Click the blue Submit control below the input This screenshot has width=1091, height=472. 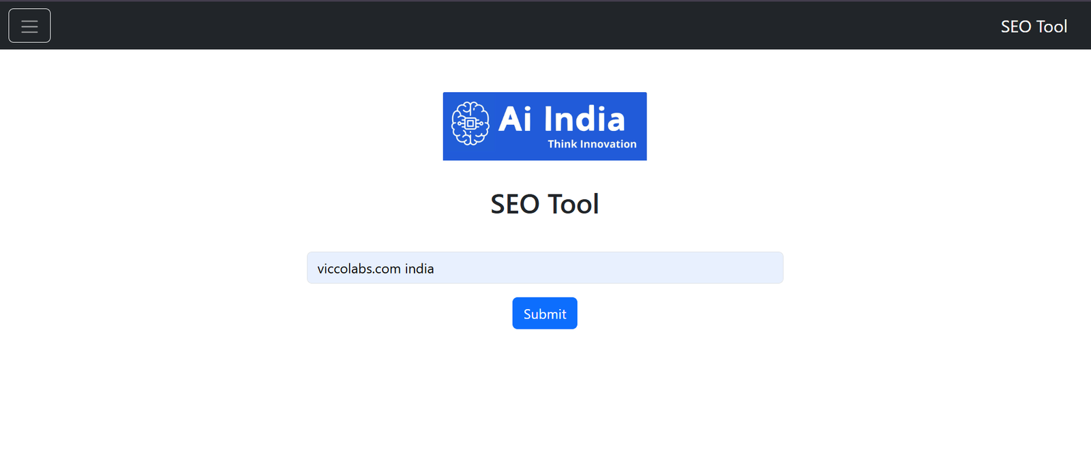pos(544,313)
